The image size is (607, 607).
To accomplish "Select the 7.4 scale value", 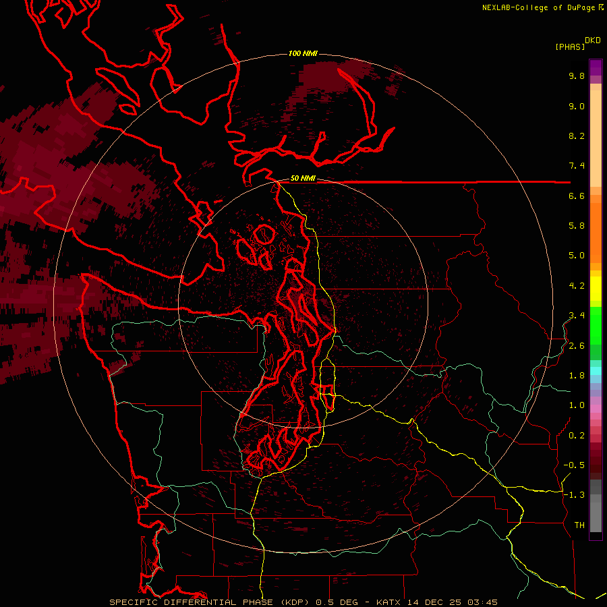I will (x=577, y=166).
